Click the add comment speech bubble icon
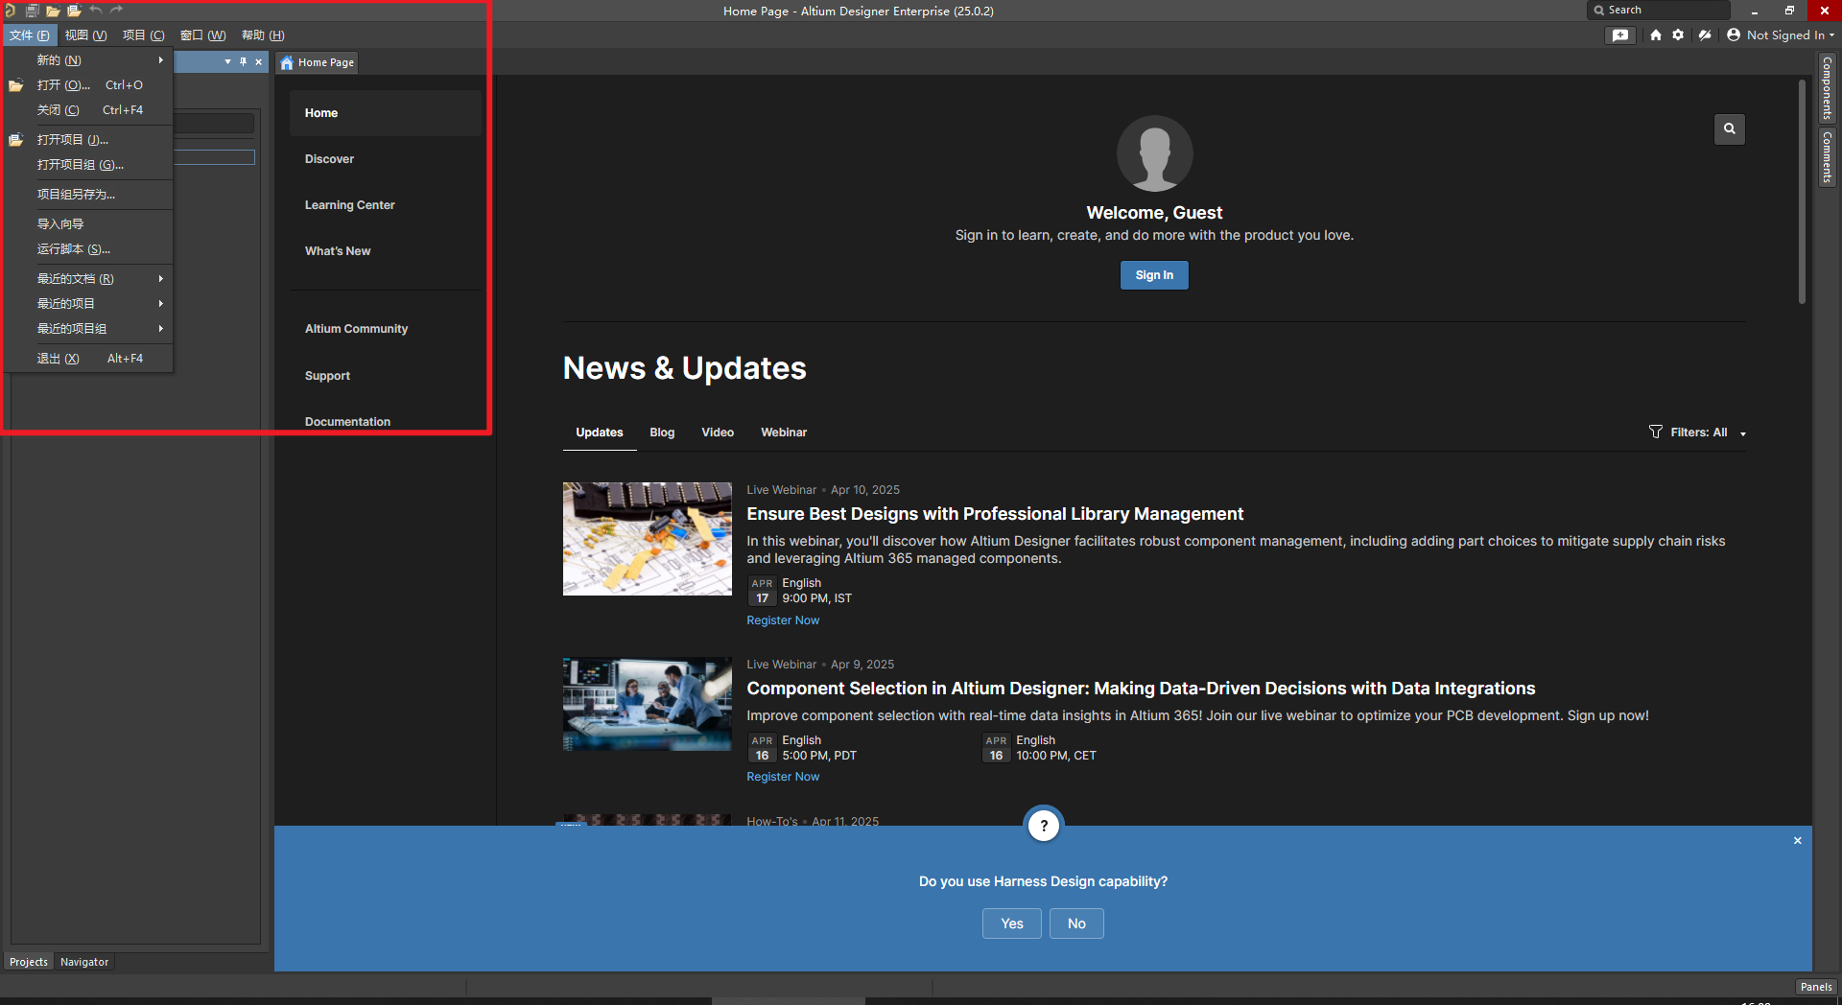 (1620, 35)
